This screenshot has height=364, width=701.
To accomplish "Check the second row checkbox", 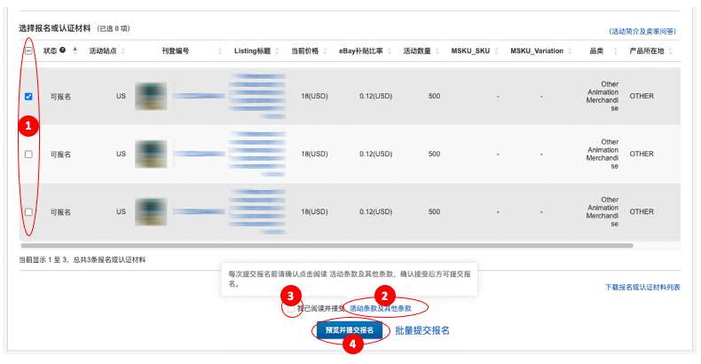I will 28,154.
